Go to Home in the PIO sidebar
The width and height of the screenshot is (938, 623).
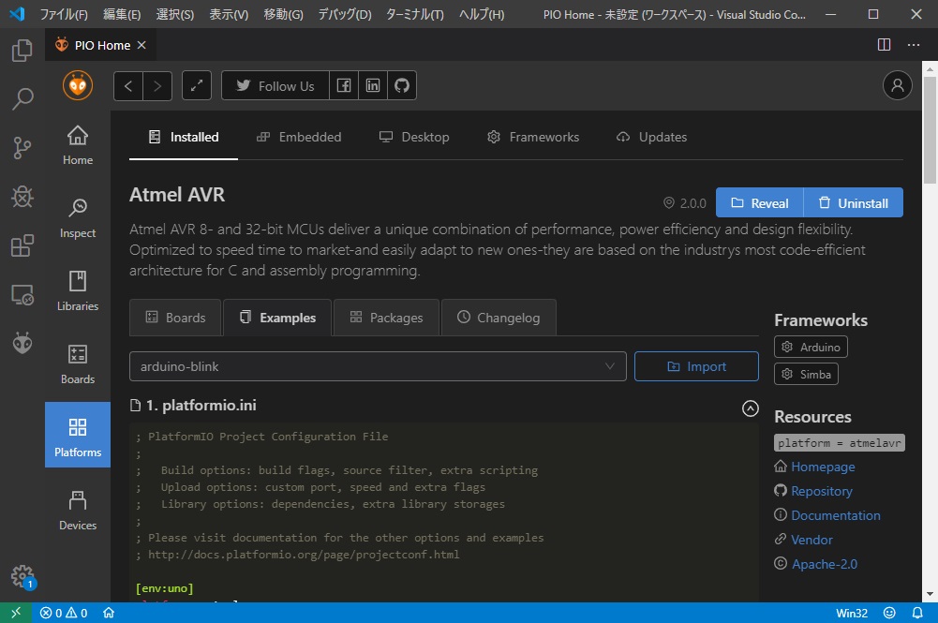coord(78,145)
